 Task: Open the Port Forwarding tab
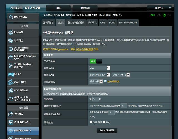click(92, 23)
